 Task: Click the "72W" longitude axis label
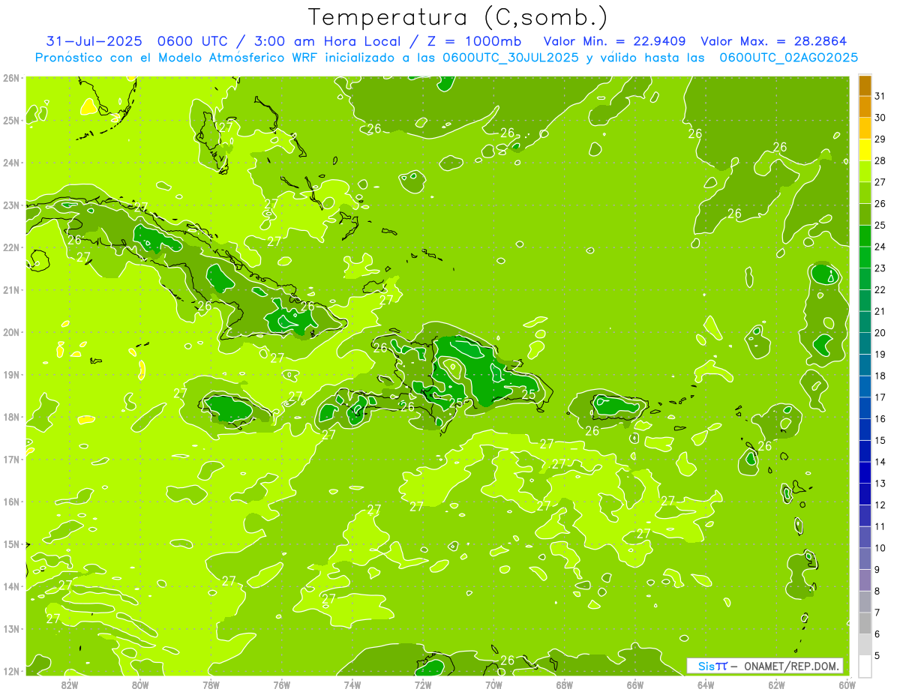(423, 685)
